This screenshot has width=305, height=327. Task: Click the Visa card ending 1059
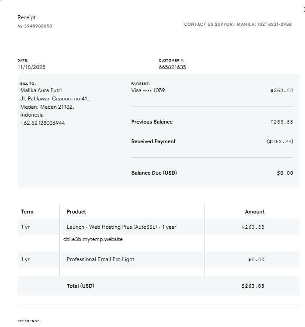point(148,90)
